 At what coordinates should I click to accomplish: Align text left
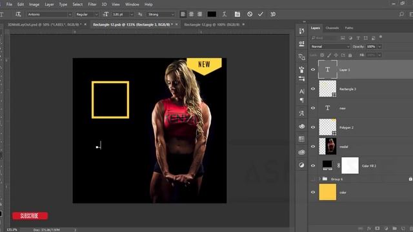(x=183, y=14)
